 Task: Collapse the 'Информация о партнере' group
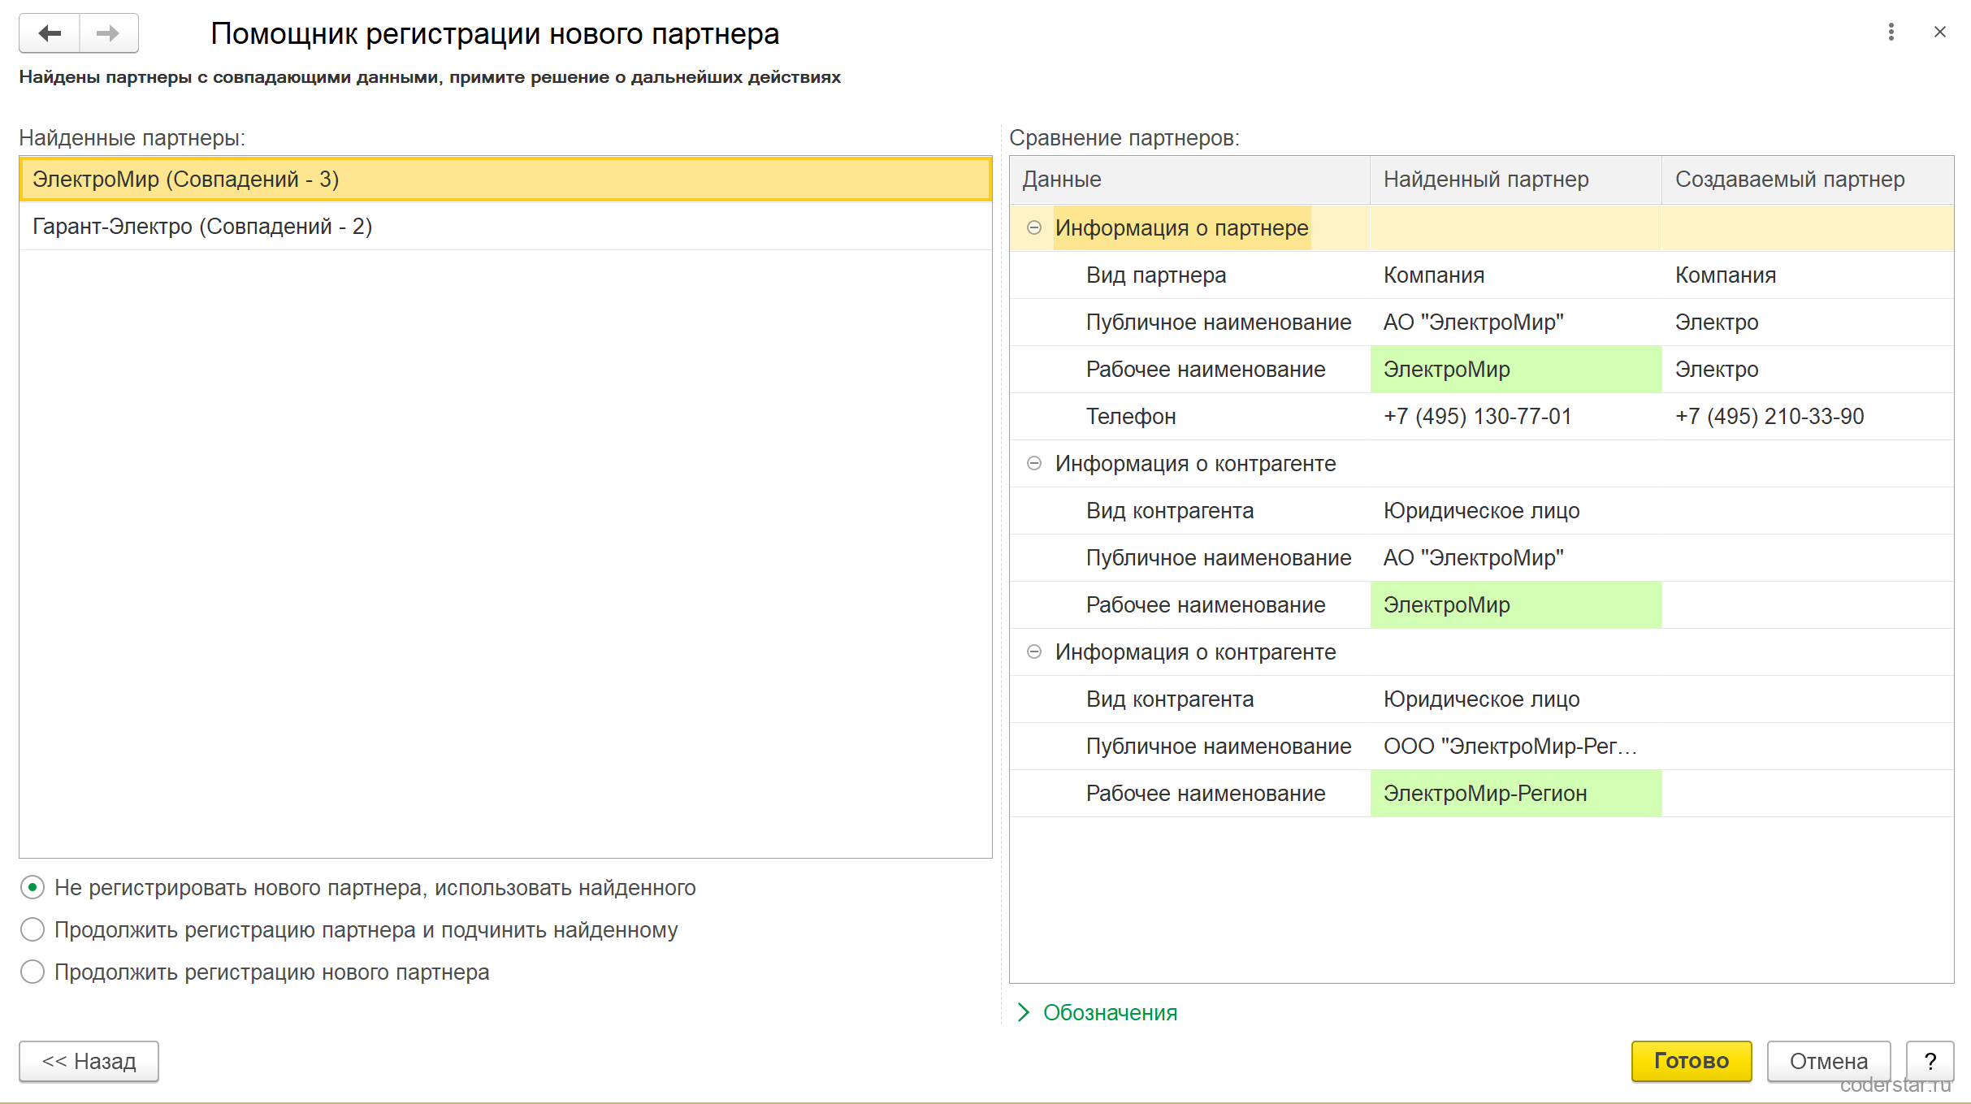click(1034, 227)
